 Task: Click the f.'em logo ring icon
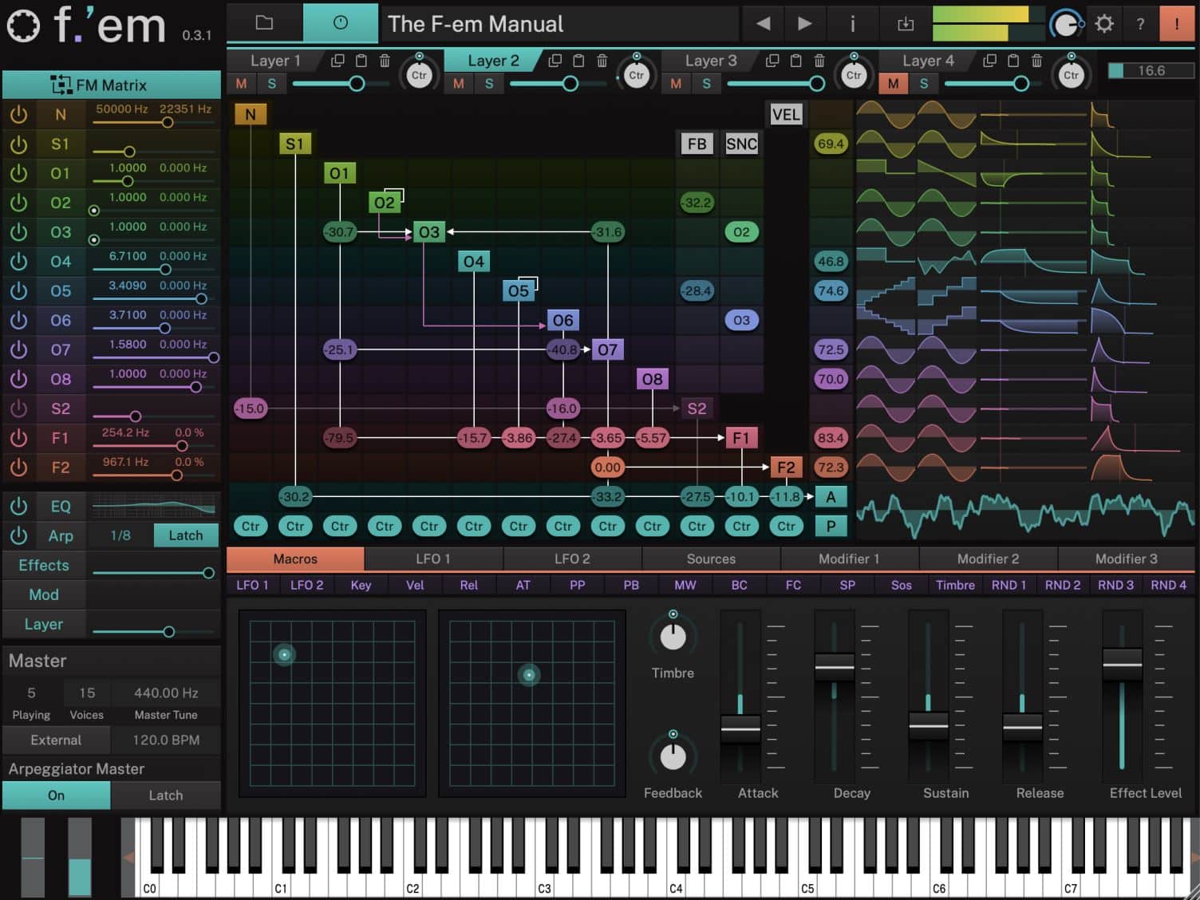click(x=23, y=26)
